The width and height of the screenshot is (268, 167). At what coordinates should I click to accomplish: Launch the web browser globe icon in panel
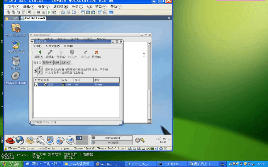20,140
